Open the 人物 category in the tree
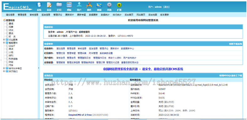This screenshot has height=120, width=247. coord(11,52)
